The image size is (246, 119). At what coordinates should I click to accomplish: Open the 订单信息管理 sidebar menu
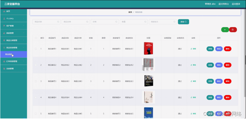coord(13,61)
